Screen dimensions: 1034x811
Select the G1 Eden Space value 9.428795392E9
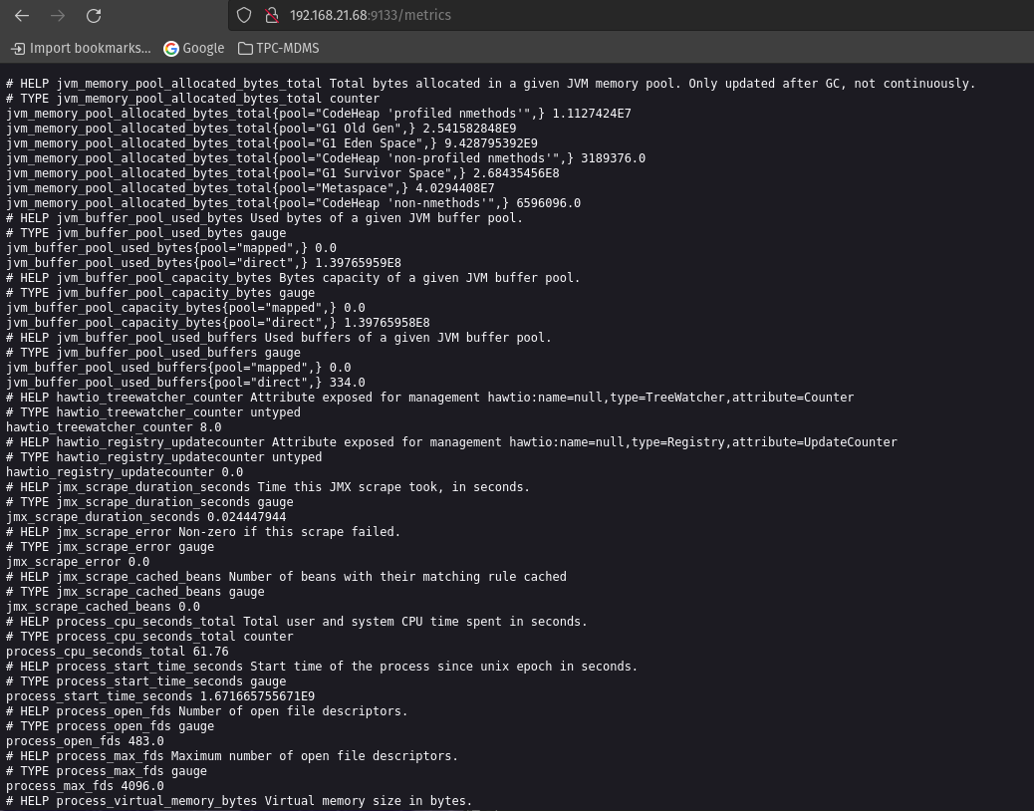(x=491, y=143)
